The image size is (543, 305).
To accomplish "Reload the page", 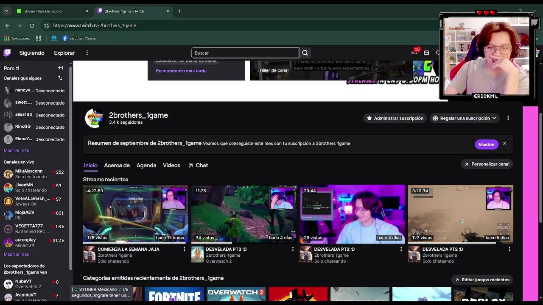I will (32, 25).
